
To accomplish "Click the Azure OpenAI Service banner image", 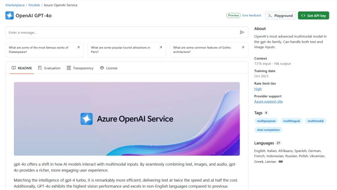I will point(127,119).
